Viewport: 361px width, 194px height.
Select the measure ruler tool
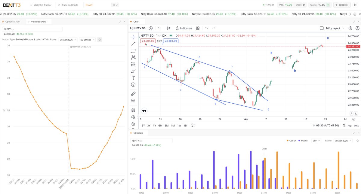tap(133, 93)
